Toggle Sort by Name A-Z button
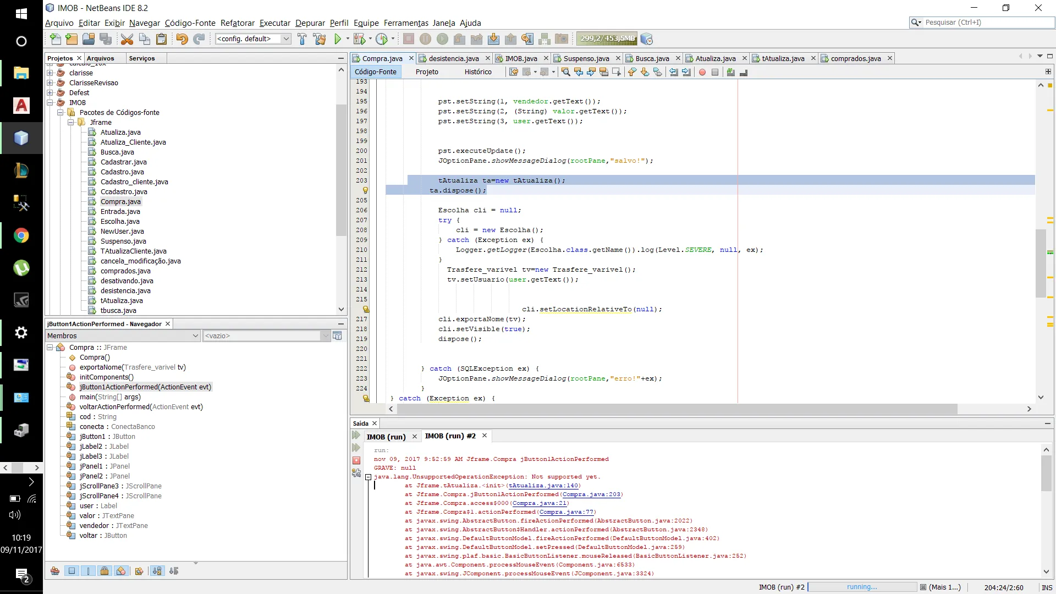The width and height of the screenshot is (1056, 594). [x=157, y=571]
